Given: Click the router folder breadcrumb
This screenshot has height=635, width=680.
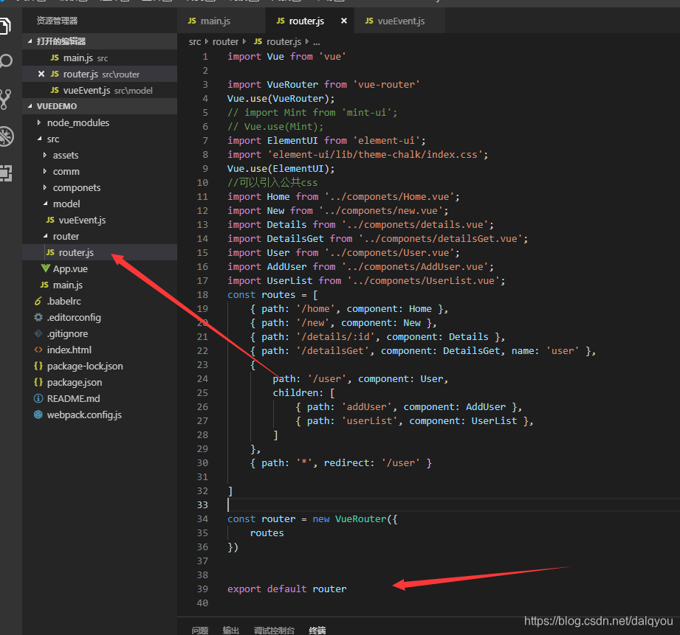Looking at the screenshot, I should point(225,41).
